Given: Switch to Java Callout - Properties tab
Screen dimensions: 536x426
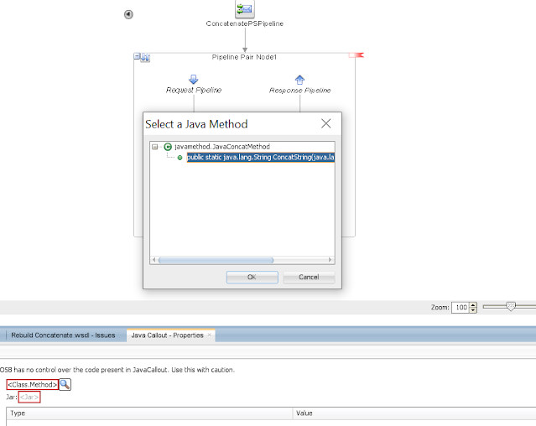Looking at the screenshot, I should 167,335.
